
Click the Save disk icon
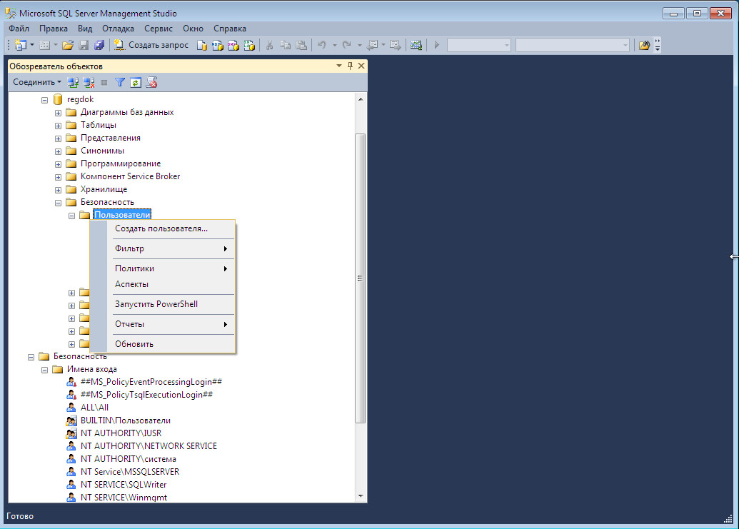click(84, 45)
